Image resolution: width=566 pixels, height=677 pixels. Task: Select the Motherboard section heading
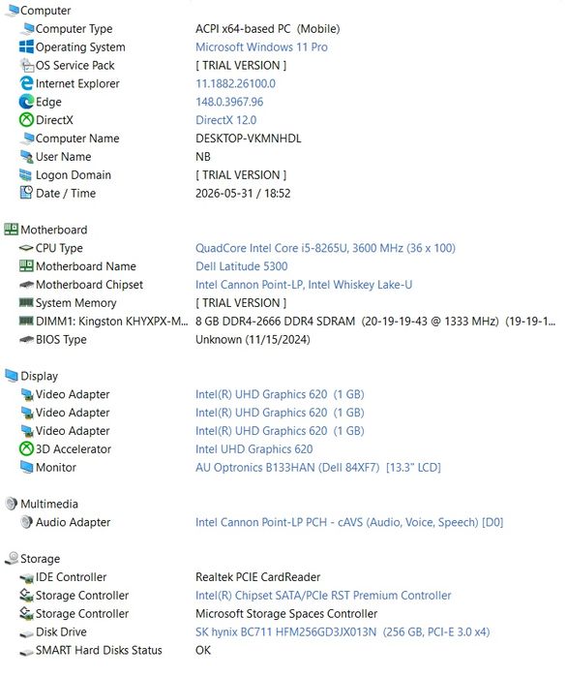coord(54,230)
